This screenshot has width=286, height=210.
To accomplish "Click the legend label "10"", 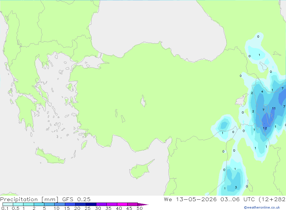I will tap(57, 208).
